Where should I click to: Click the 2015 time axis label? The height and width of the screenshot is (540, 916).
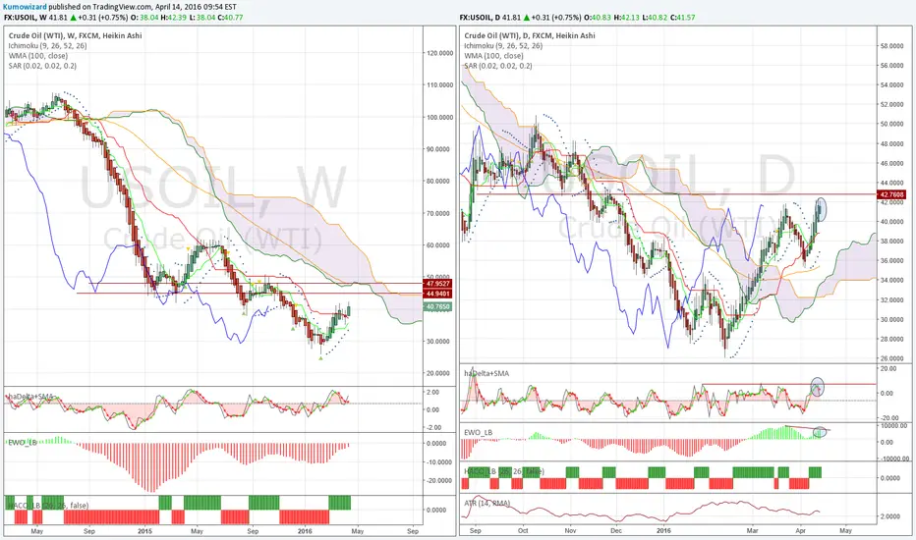click(x=144, y=531)
